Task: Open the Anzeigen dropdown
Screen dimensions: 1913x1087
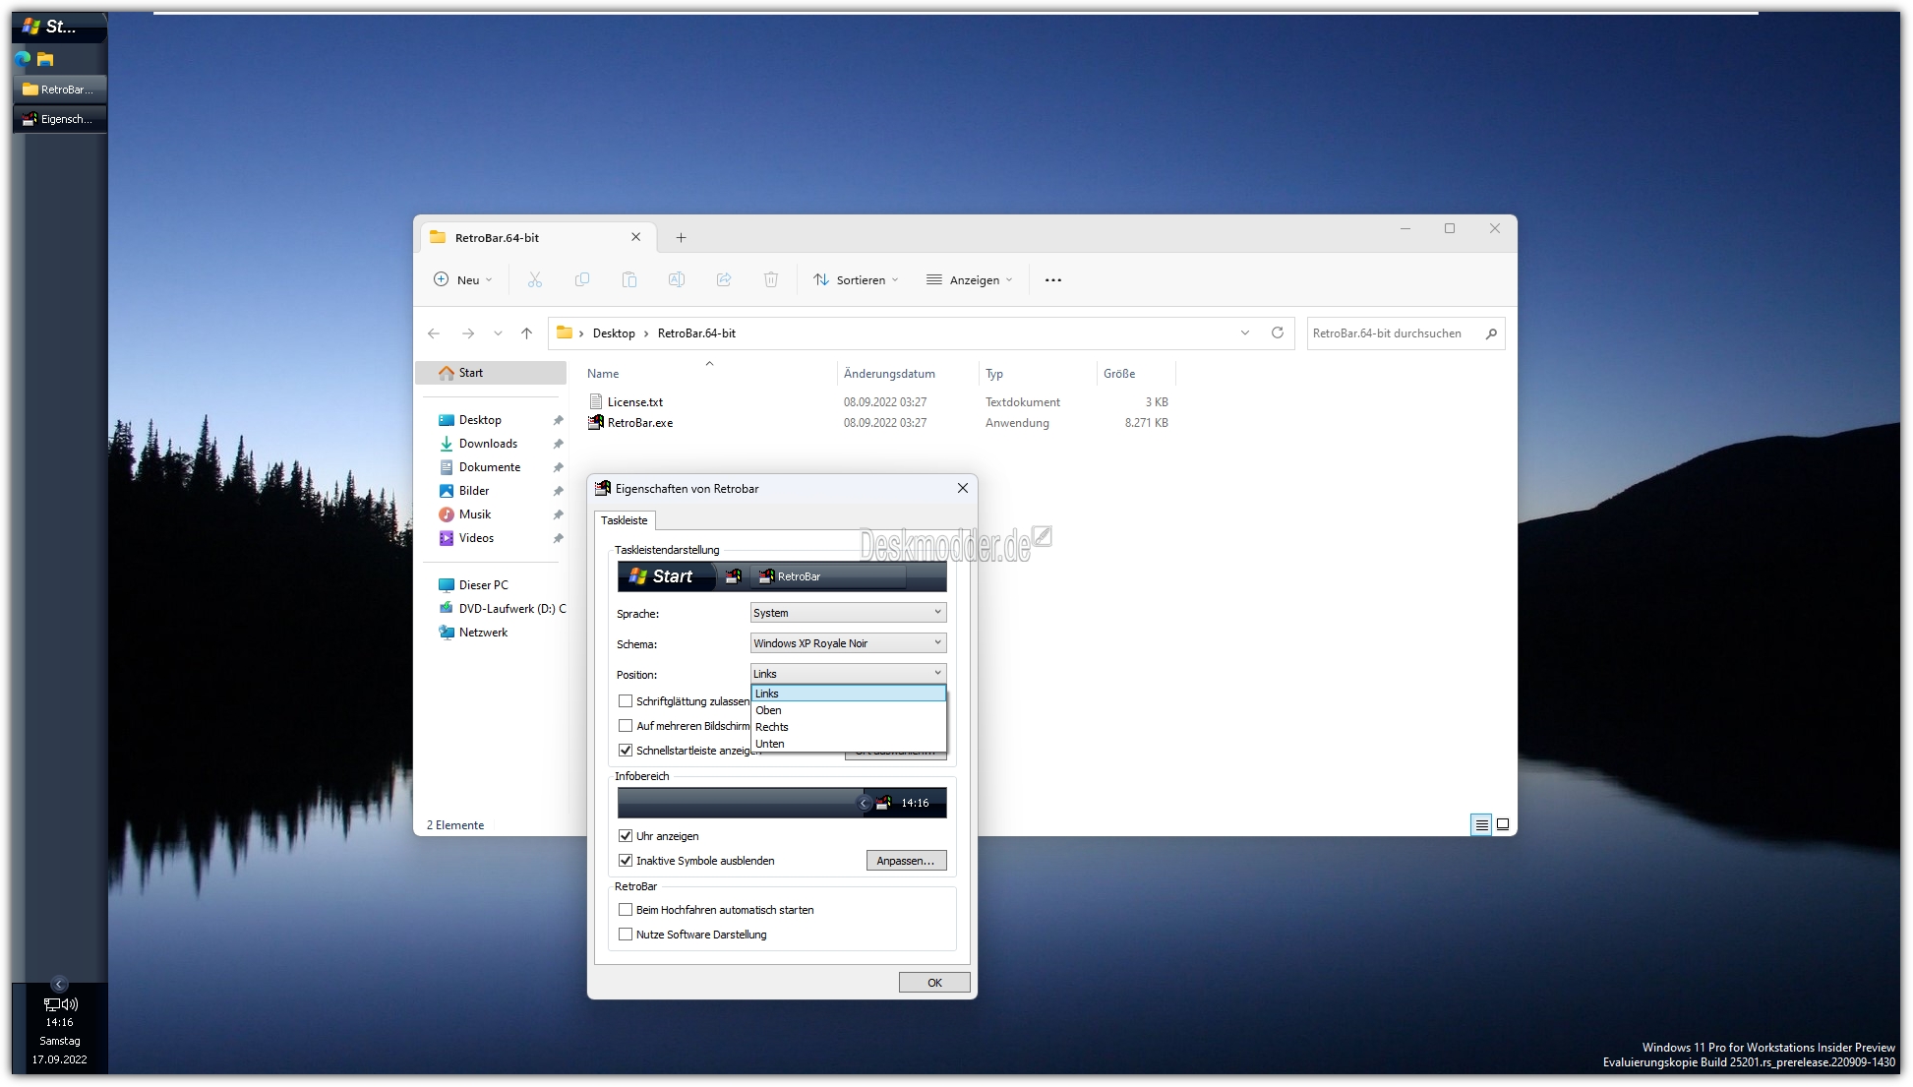Action: 969,280
